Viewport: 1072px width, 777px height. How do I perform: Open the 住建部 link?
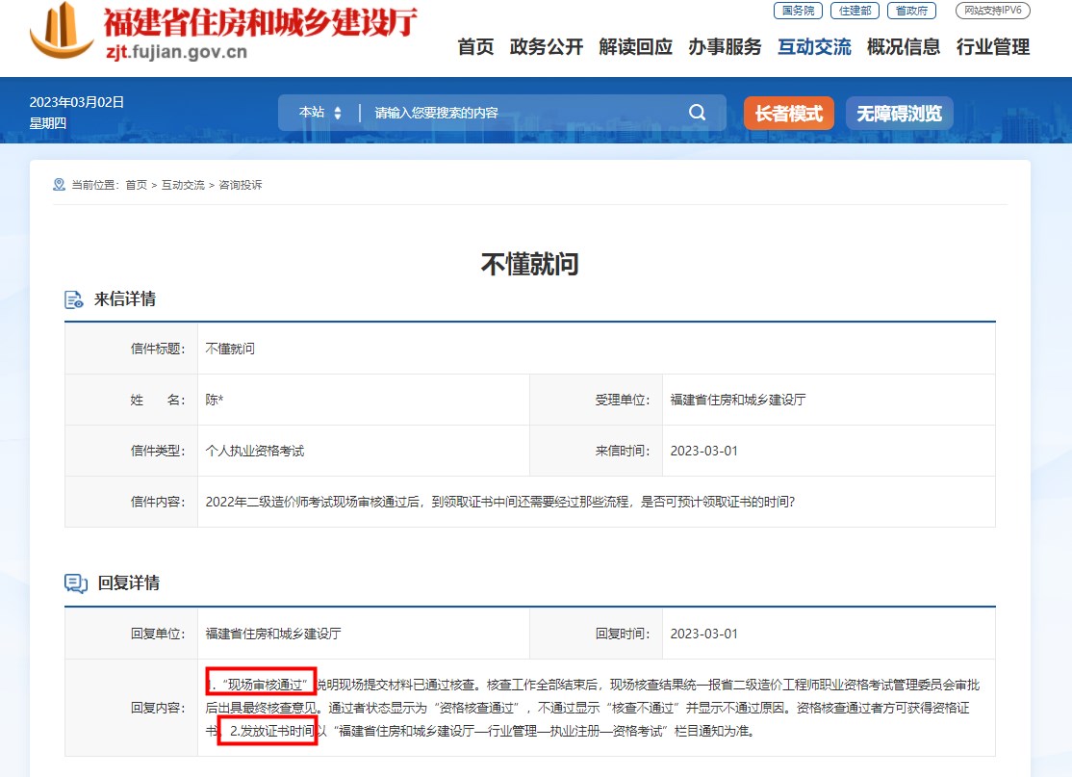855,11
